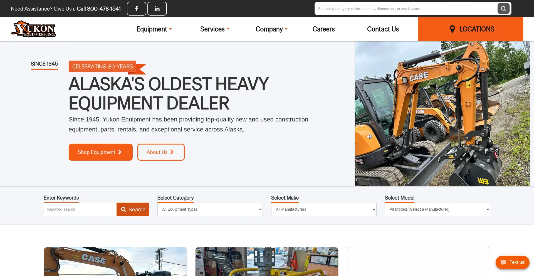534x276 pixels.
Task: Expand the Services menu
Action: (x=215, y=29)
